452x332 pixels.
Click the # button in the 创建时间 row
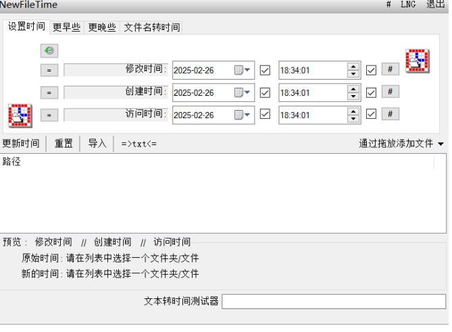pos(391,92)
